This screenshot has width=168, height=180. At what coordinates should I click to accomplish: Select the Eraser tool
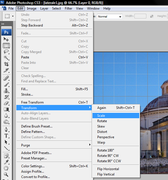pos(6,103)
